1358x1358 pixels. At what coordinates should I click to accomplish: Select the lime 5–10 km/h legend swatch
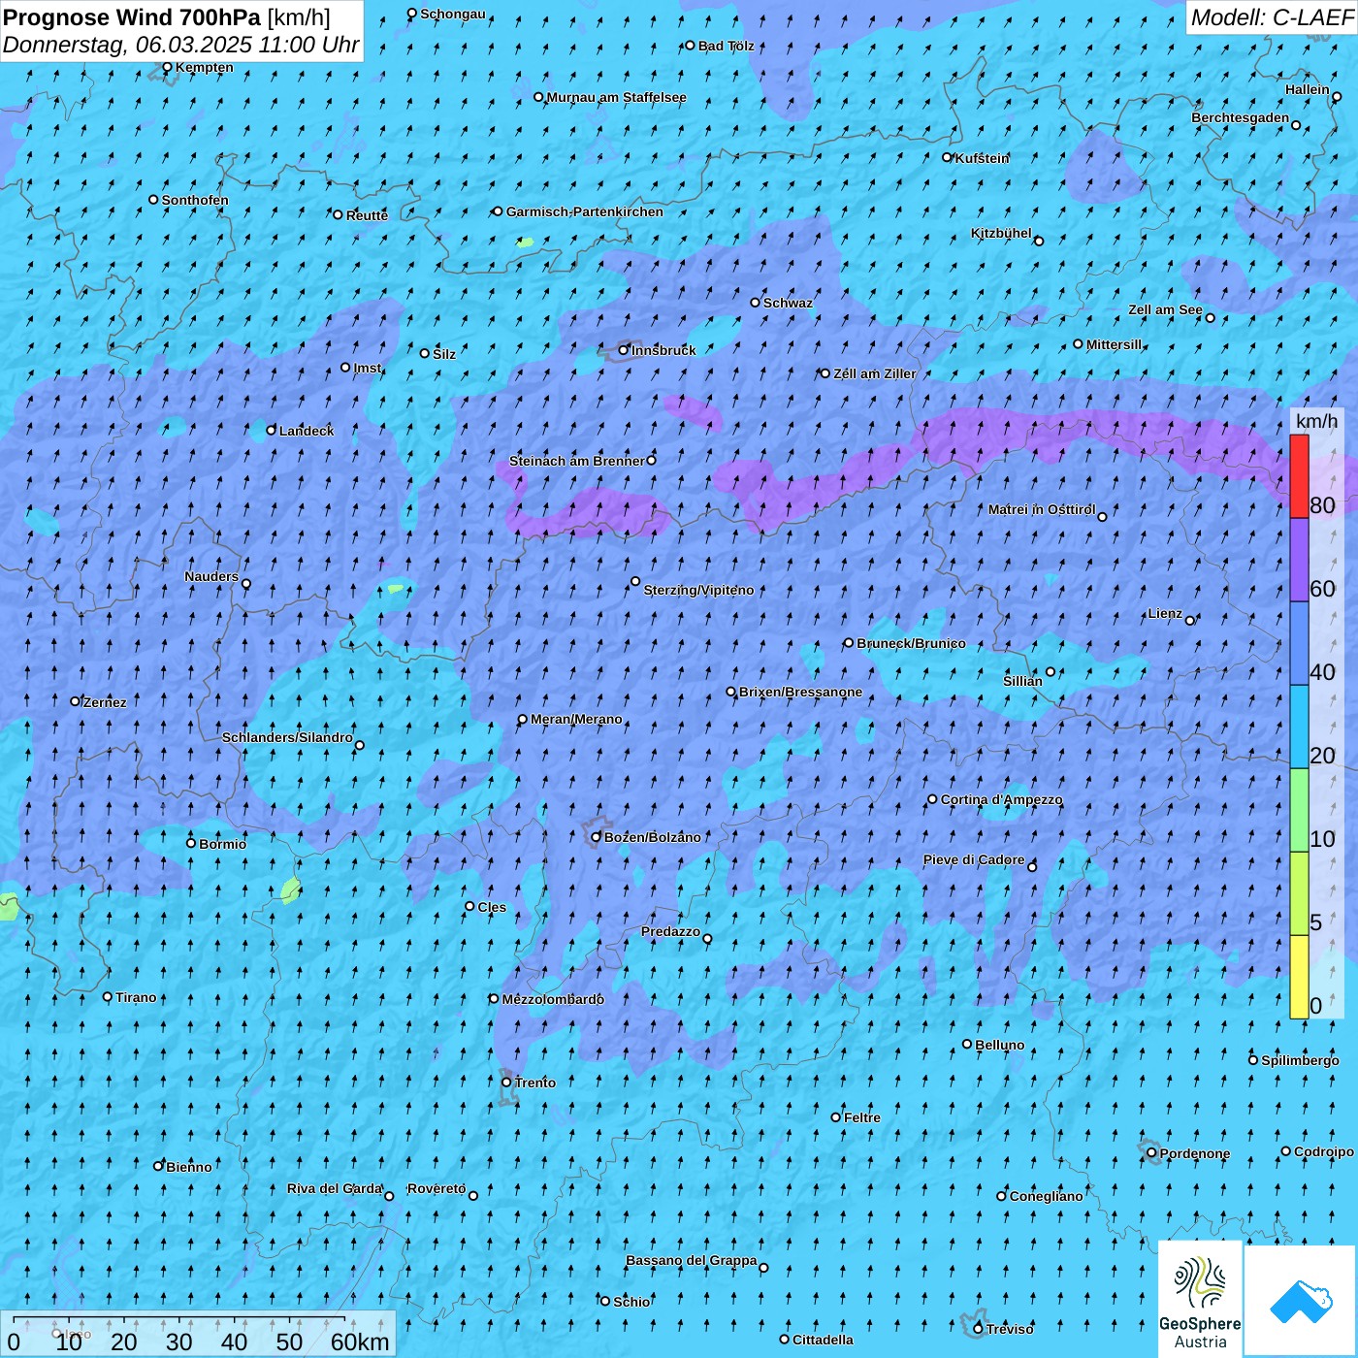[1299, 894]
